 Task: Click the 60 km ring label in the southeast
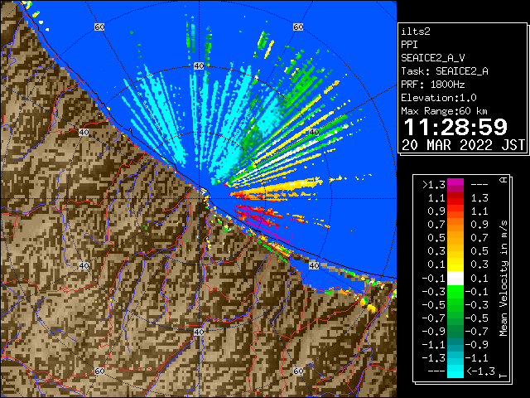click(298, 371)
